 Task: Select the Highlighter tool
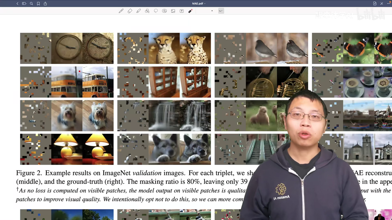138,11
